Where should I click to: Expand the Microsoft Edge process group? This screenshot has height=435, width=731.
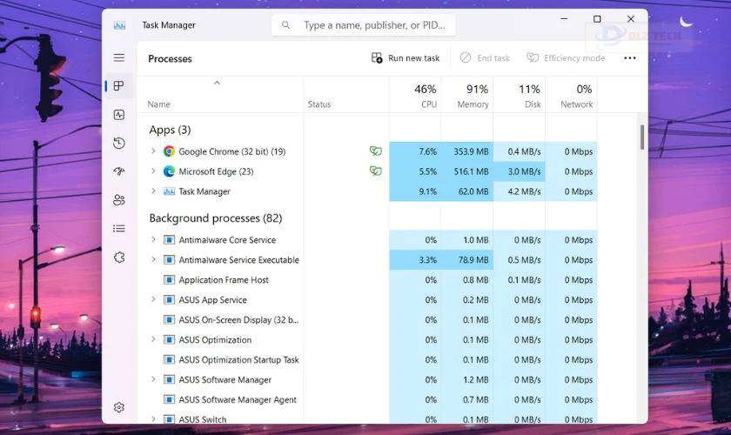click(153, 171)
